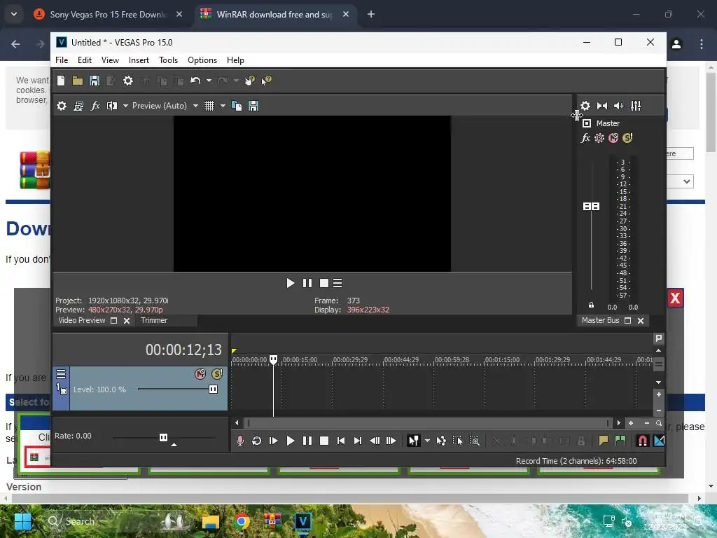Adjust the track Level slider
This screenshot has width=717, height=538.
tap(213, 389)
